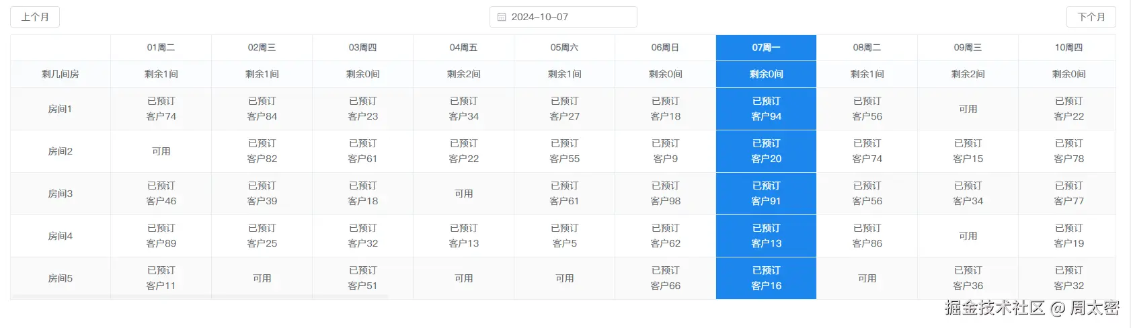Select the 03周四 column header
1131x328 pixels.
pyautogui.click(x=363, y=48)
